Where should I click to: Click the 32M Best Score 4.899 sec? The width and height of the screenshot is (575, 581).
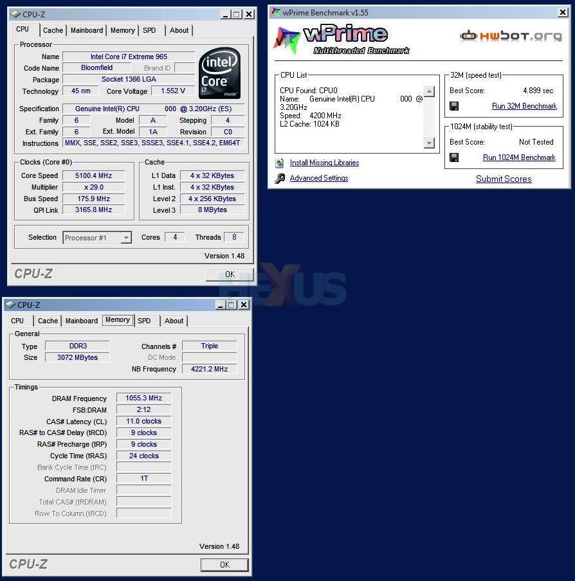[x=538, y=91]
